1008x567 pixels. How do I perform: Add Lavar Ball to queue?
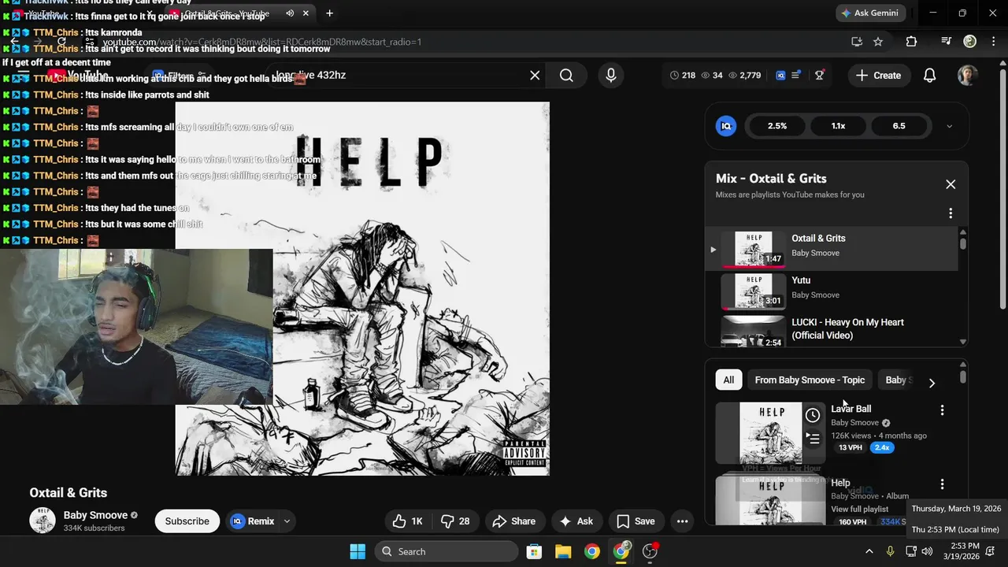click(813, 439)
